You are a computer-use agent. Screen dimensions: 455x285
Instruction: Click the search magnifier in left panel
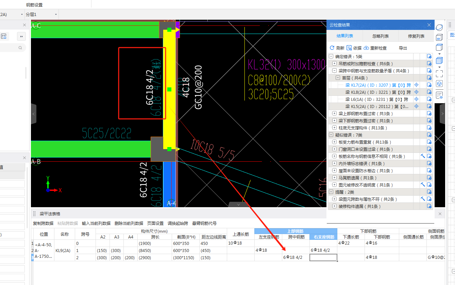[x=20, y=48]
